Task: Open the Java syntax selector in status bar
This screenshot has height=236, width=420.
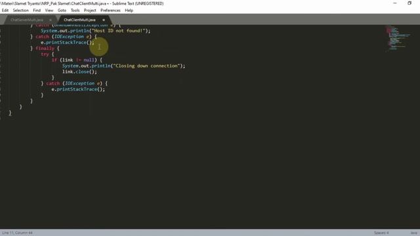Action: click(x=413, y=233)
